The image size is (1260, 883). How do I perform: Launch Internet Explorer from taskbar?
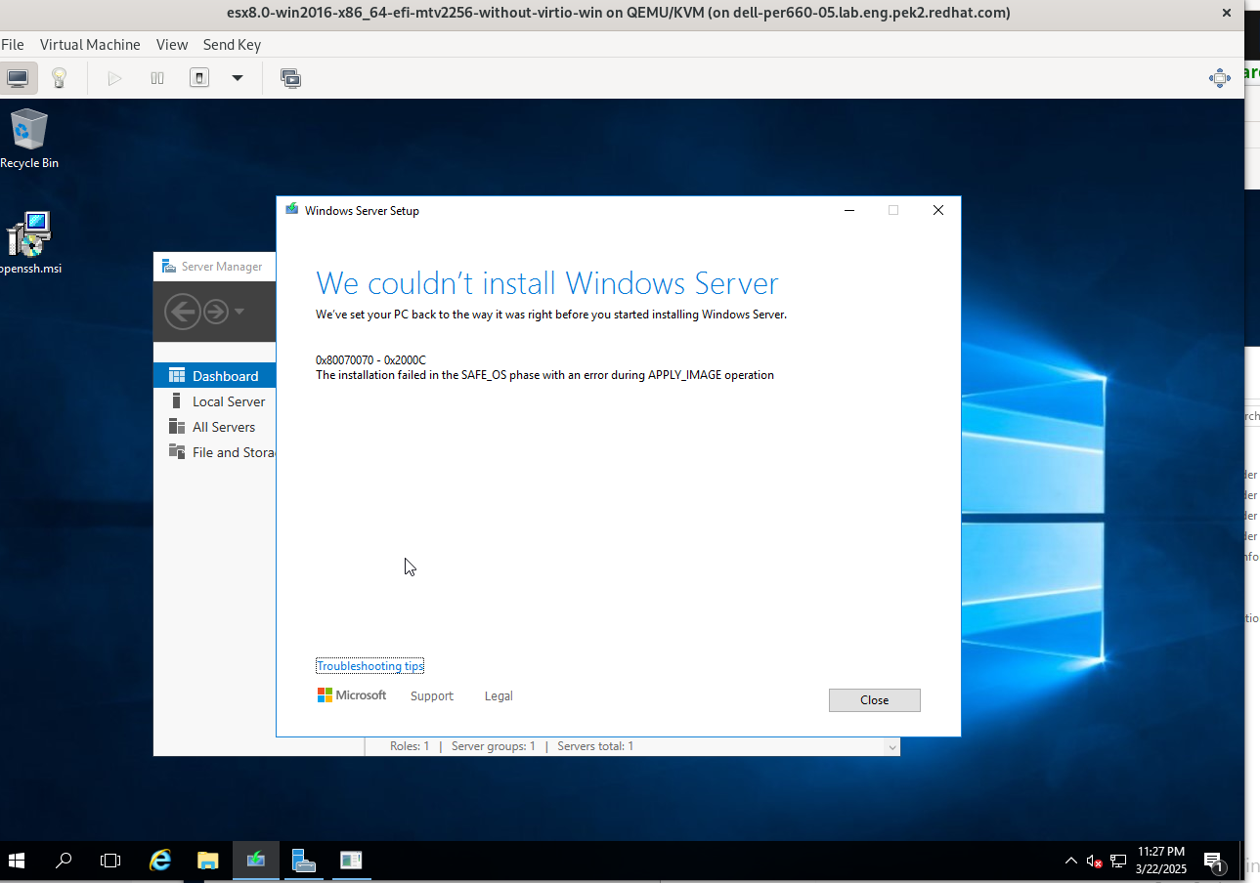pos(160,861)
